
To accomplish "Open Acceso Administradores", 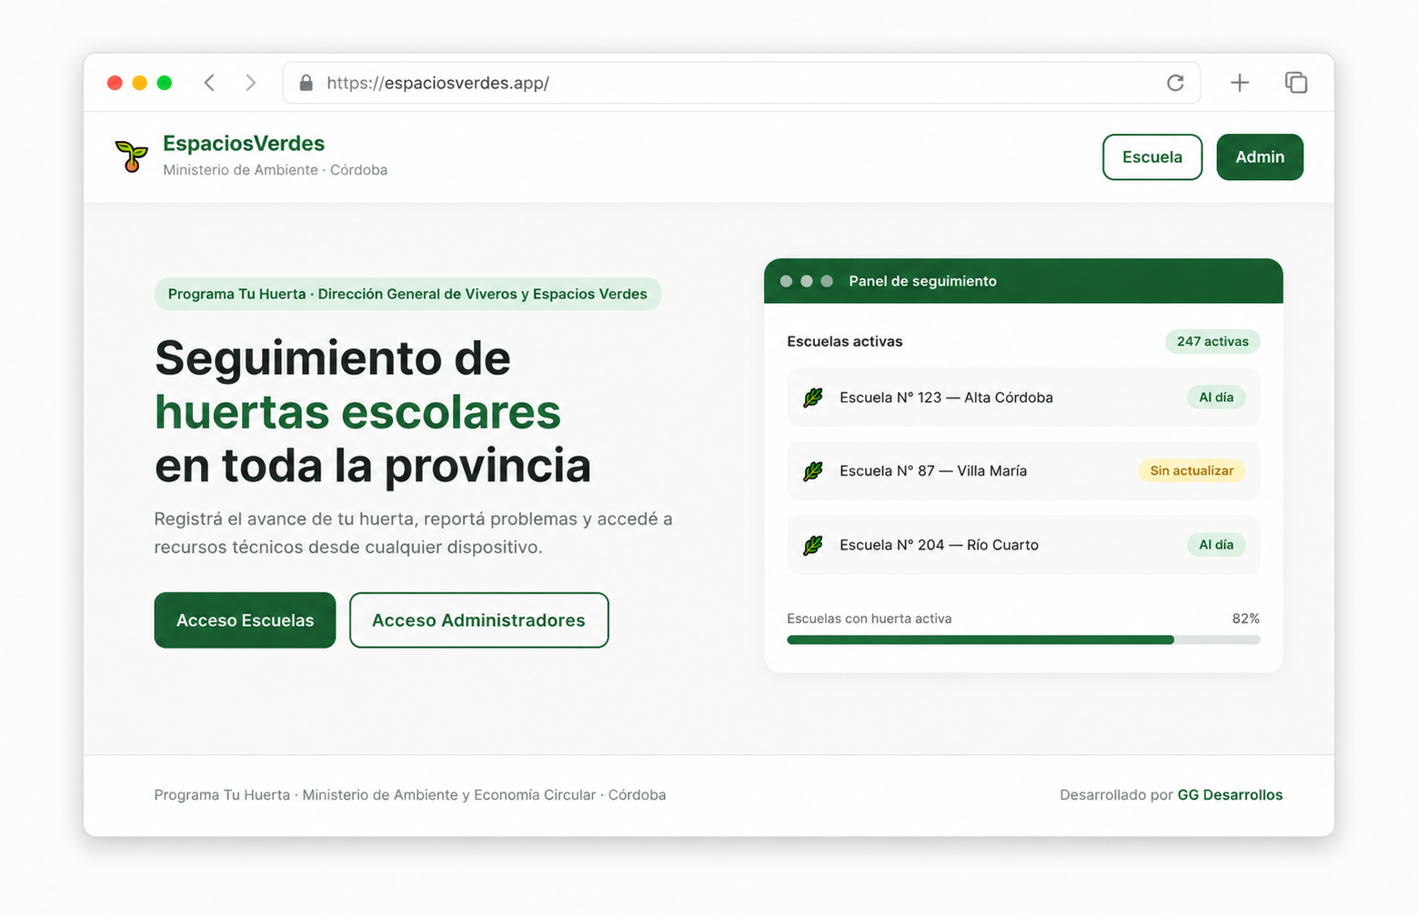I will [x=478, y=620].
